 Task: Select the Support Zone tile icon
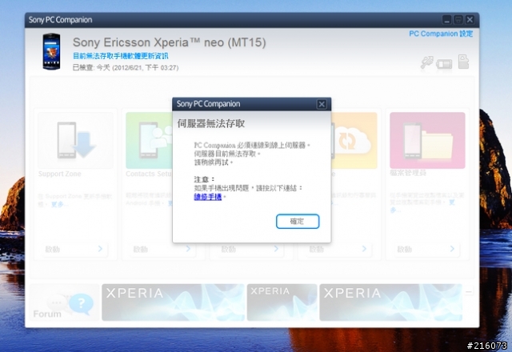click(75, 141)
